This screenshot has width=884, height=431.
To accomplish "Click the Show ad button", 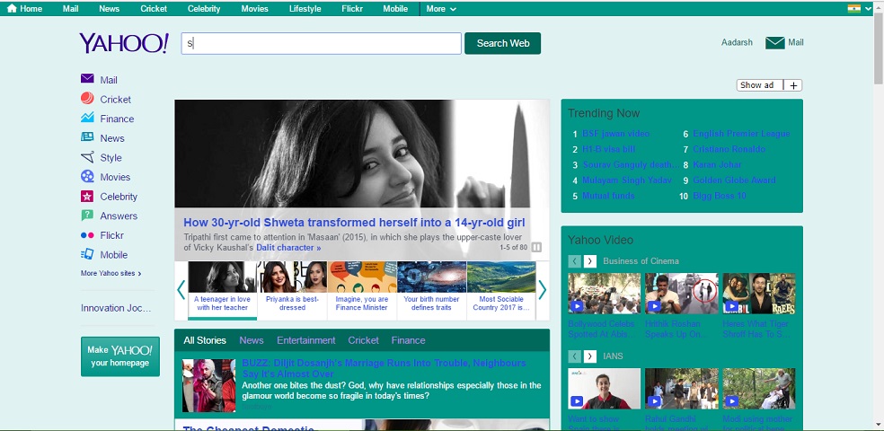I will 761,85.
